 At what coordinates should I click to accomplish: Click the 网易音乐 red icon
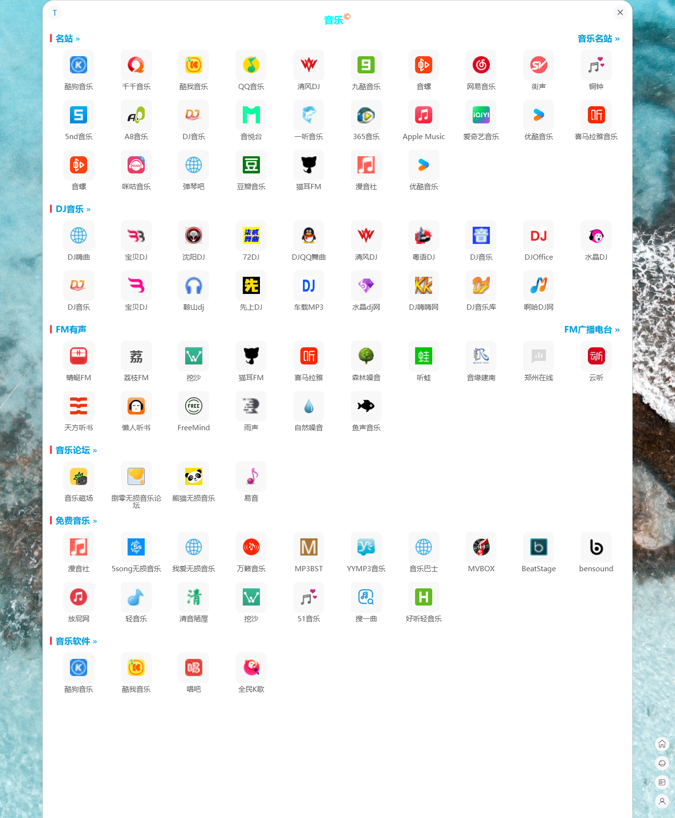tap(481, 65)
